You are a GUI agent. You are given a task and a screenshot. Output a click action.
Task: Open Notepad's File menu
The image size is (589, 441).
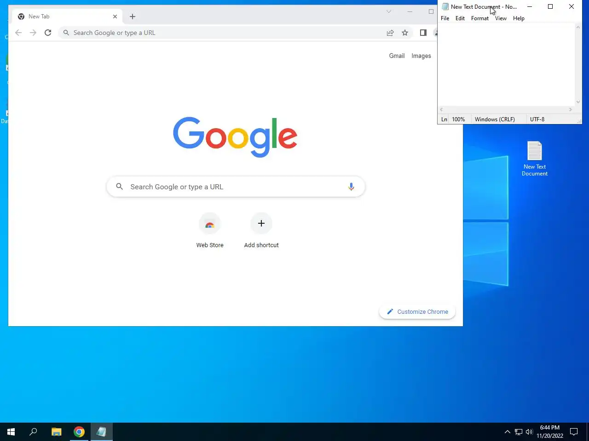(x=445, y=18)
